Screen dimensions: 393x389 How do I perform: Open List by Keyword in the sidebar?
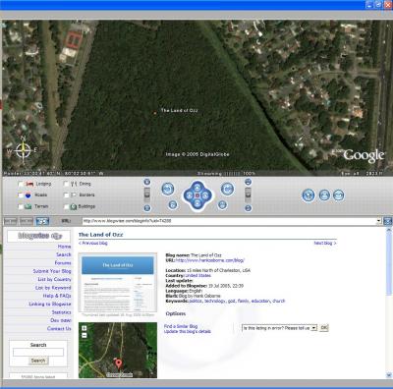tap(53, 288)
